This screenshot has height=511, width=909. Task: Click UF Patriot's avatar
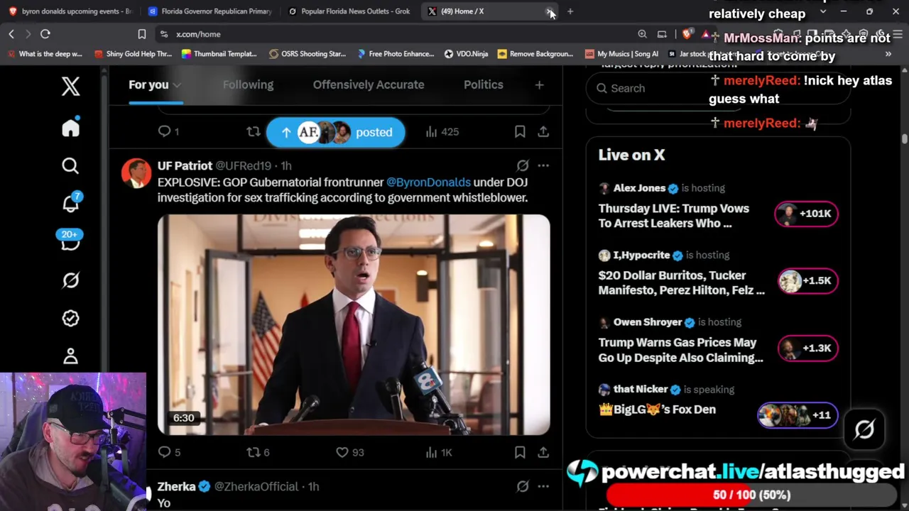pos(136,173)
